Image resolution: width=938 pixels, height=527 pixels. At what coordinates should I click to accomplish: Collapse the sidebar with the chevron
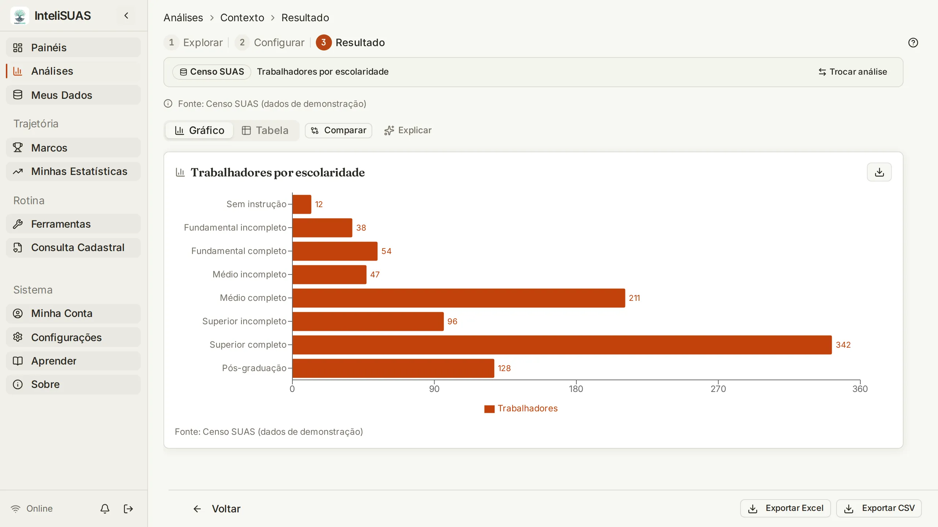tap(126, 16)
